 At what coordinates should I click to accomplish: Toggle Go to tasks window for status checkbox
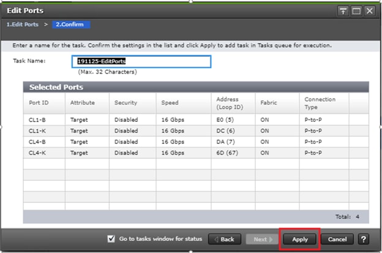111,239
